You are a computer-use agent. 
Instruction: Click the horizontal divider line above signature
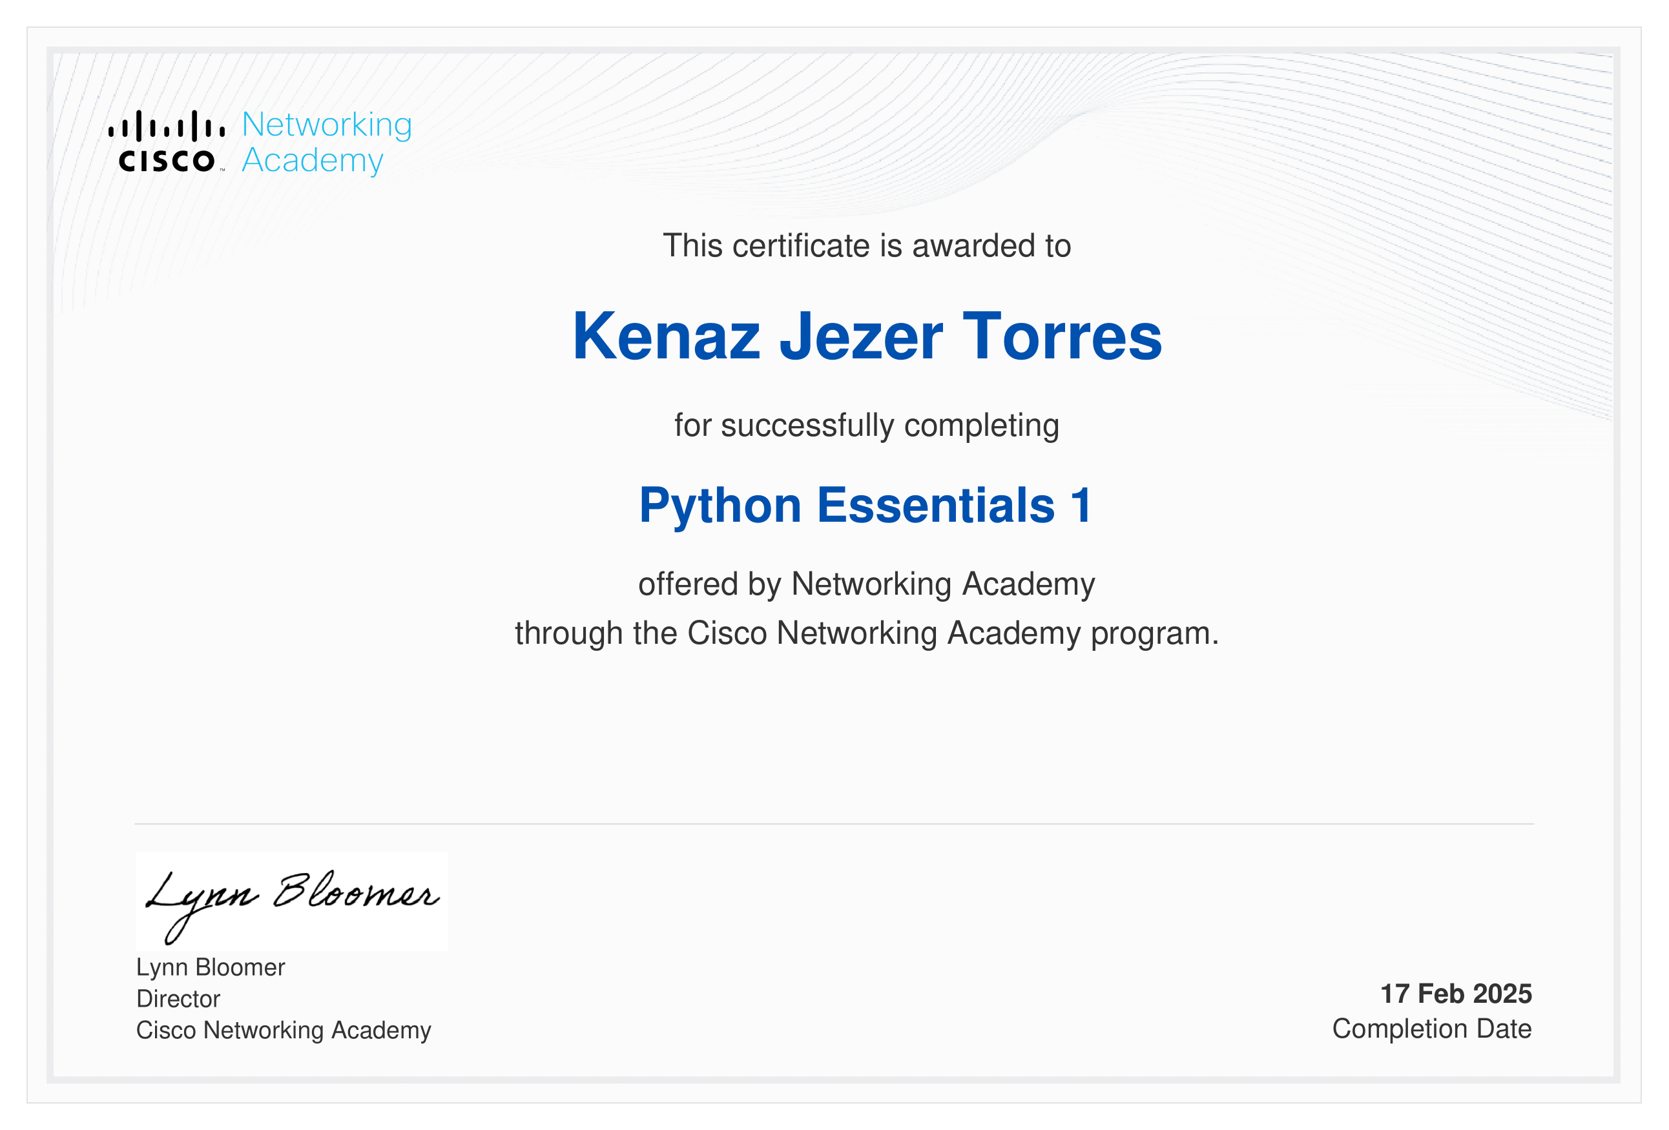833,823
